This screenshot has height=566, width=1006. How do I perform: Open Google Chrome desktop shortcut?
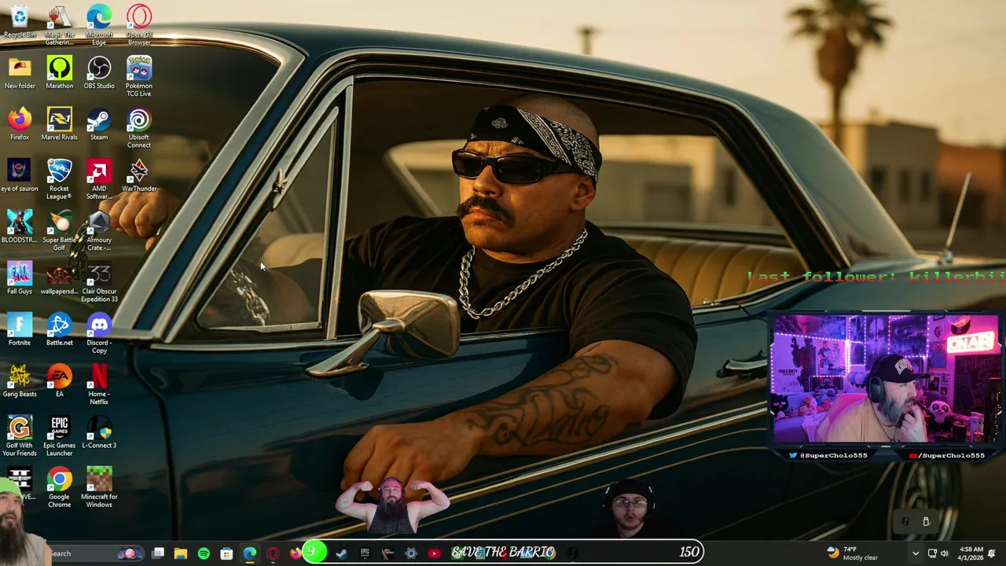coord(59,487)
